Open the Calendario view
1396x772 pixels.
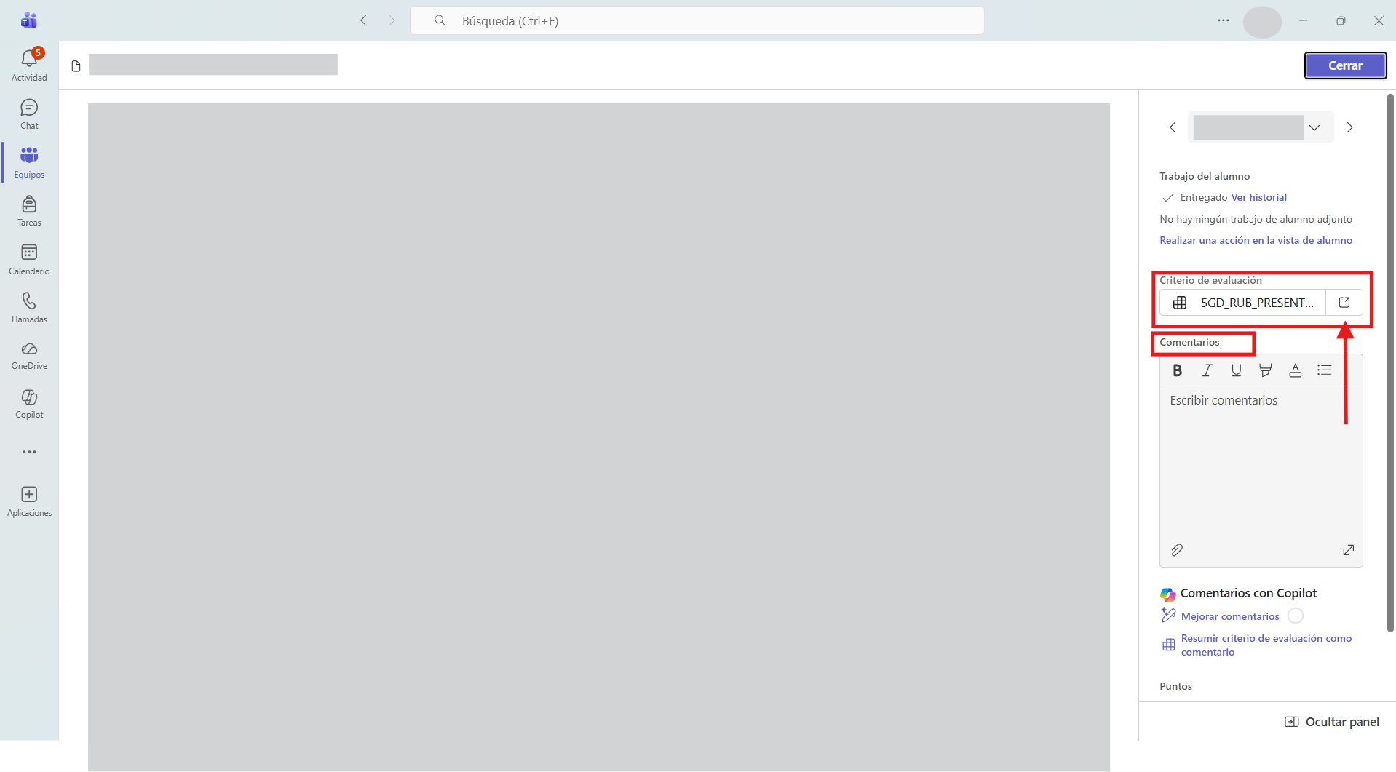pyautogui.click(x=29, y=260)
